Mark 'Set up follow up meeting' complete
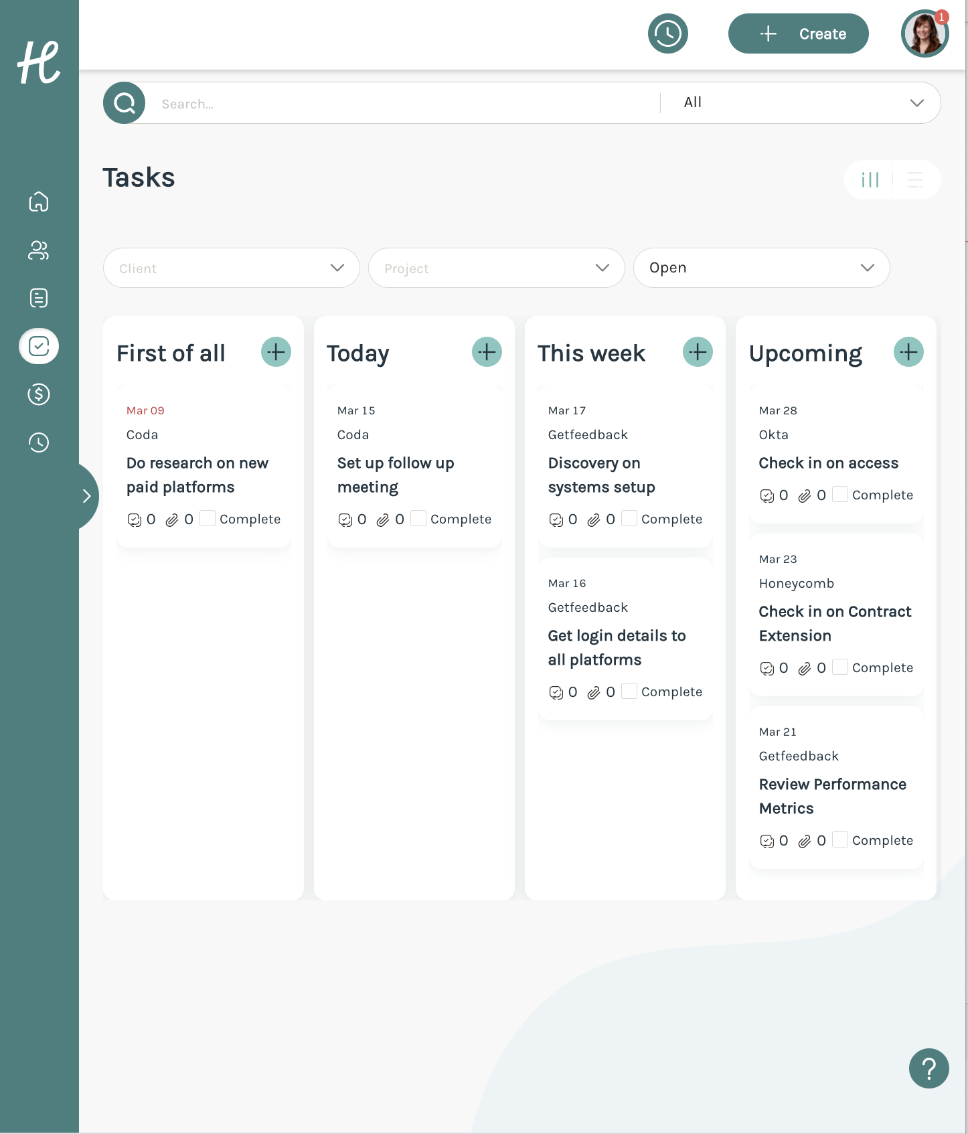This screenshot has height=1134, width=968. click(x=418, y=518)
